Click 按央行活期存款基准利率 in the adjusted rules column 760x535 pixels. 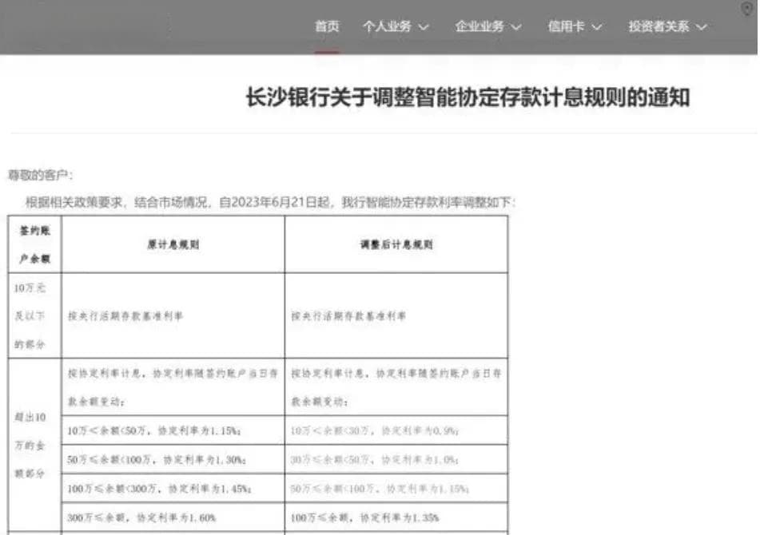click(x=348, y=316)
